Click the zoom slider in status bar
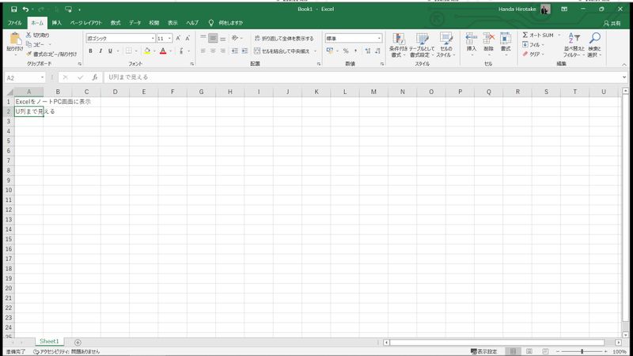 click(582, 350)
